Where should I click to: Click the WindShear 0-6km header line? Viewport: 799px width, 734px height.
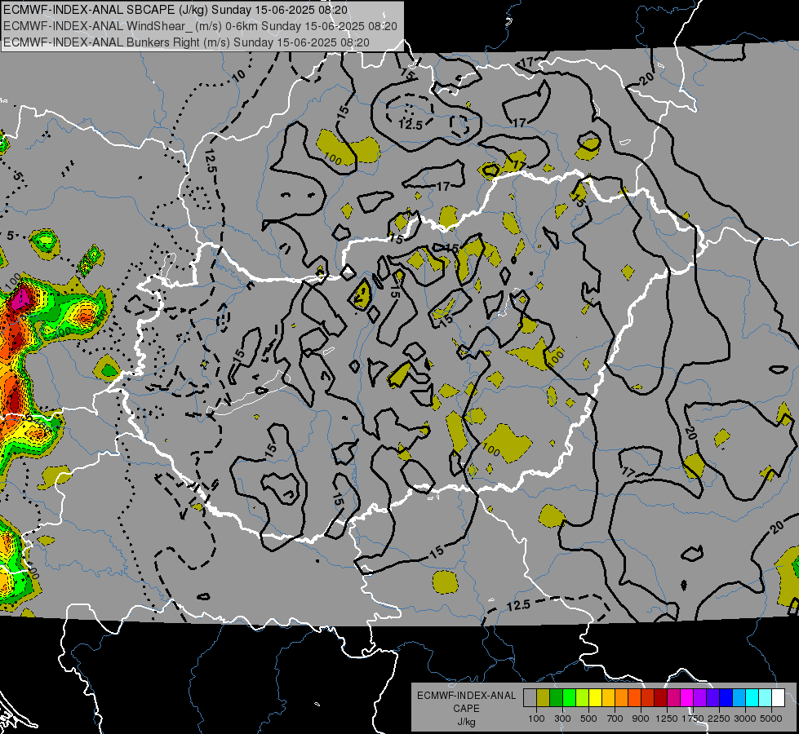200,26
